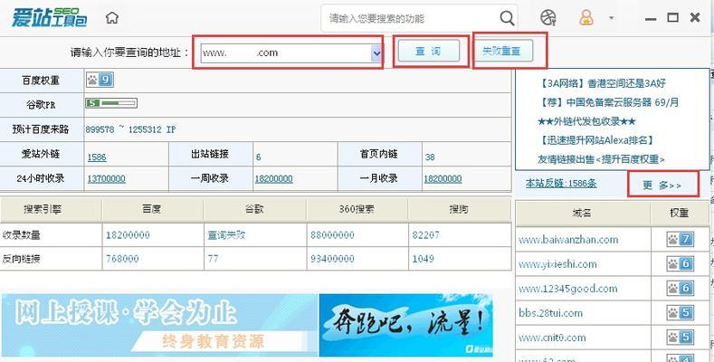Image resolution: width=714 pixels, height=362 pixels.
Task: Click the 搜狗 column header
Action: pos(459,209)
